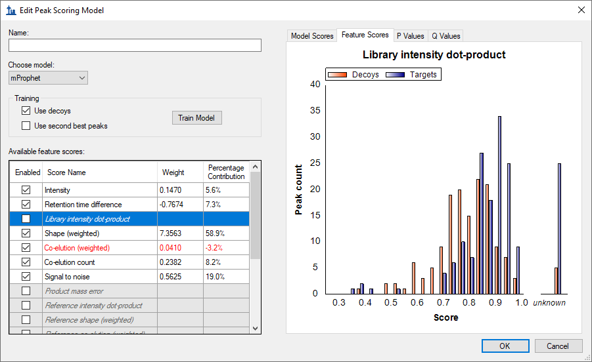Enable Use second best peaks
The width and height of the screenshot is (592, 362).
[26, 125]
